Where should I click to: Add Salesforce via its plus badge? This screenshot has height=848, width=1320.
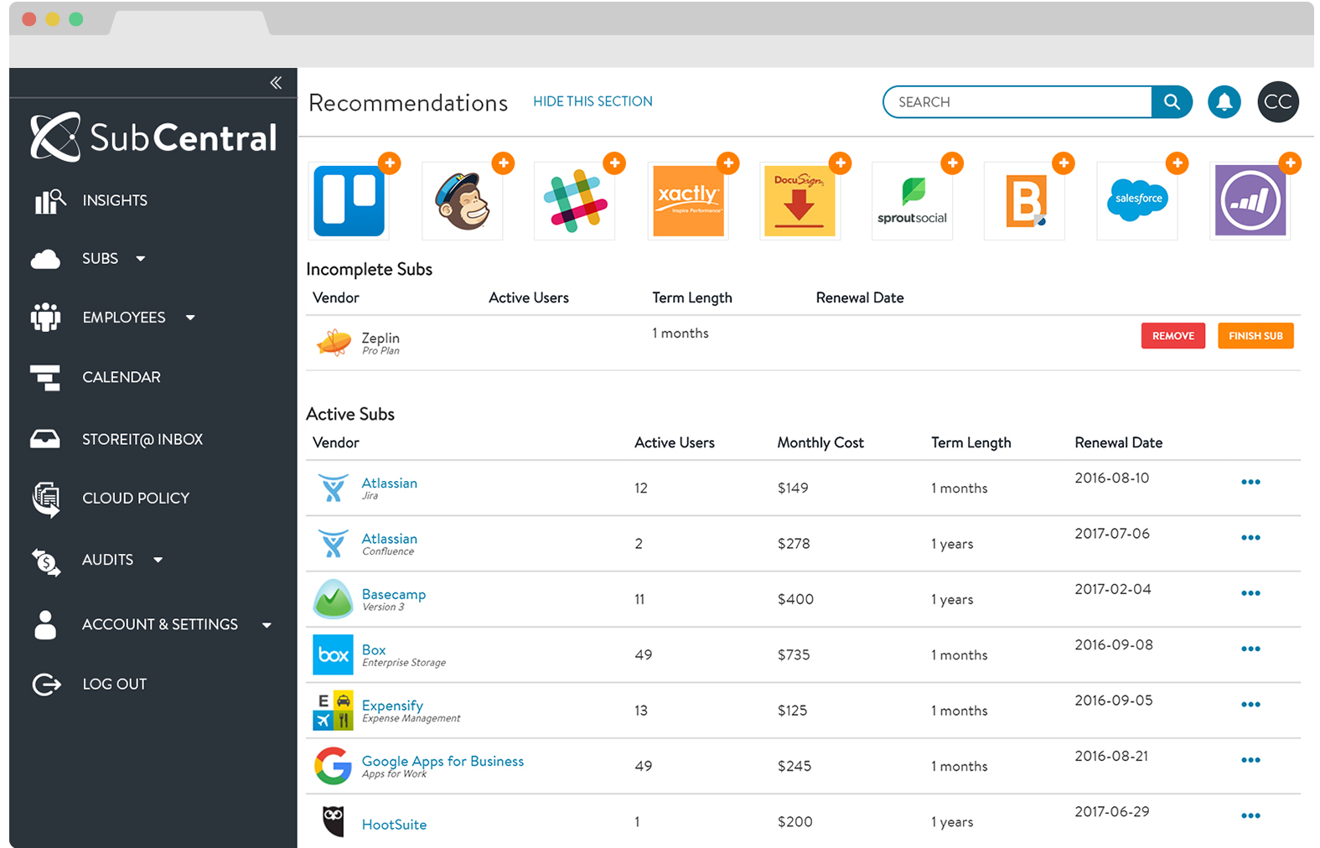coord(1177,163)
